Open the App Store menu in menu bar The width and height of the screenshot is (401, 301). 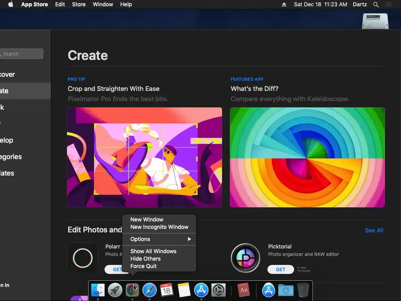click(34, 4)
